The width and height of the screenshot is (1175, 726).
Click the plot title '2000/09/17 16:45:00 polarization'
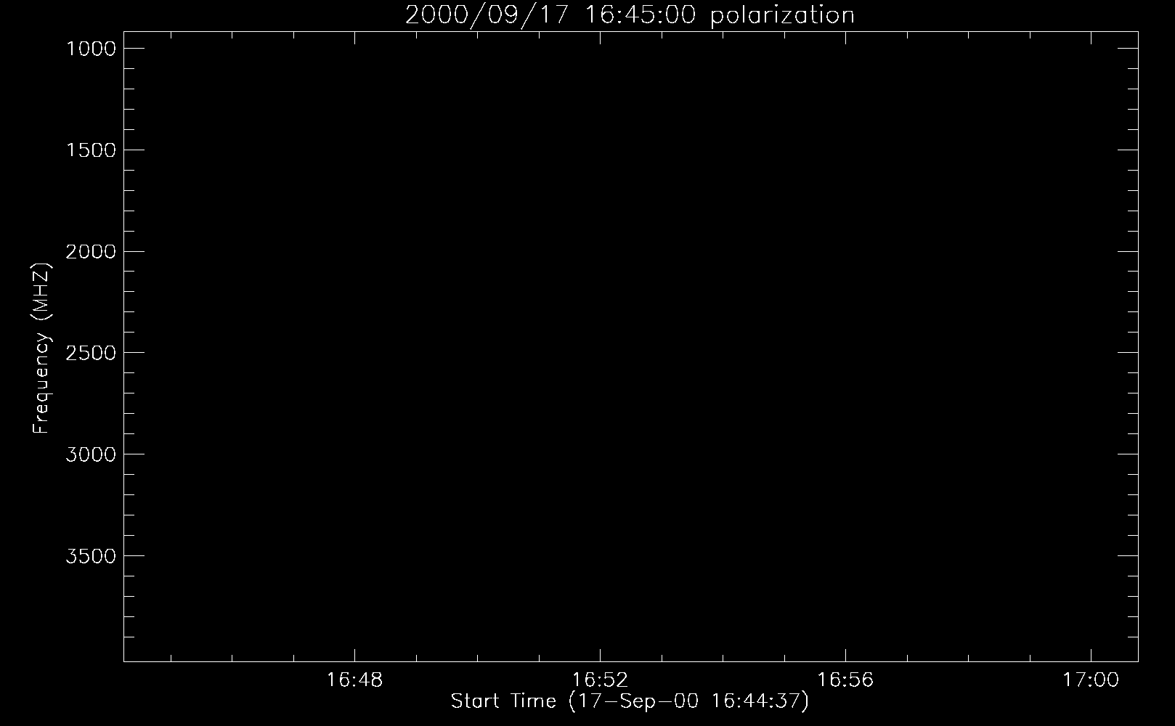point(630,15)
